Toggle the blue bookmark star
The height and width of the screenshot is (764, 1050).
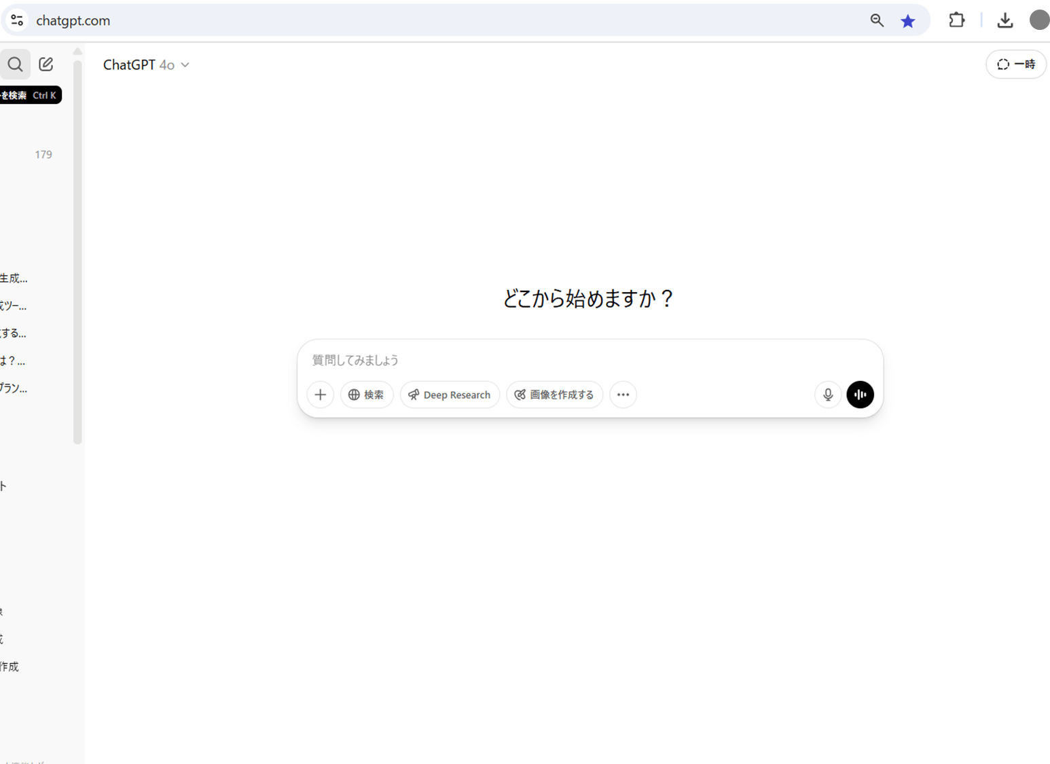click(908, 21)
